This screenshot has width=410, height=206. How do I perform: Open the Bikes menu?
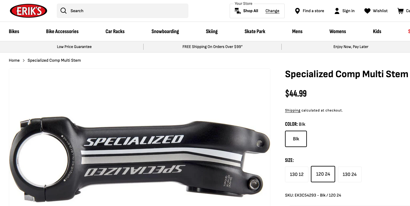click(x=14, y=31)
